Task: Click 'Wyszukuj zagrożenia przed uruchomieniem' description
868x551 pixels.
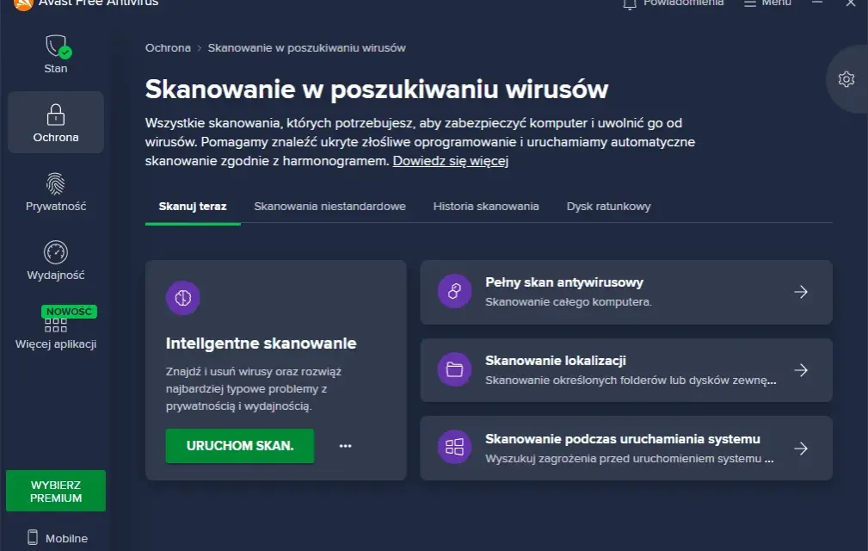Action: point(630,459)
